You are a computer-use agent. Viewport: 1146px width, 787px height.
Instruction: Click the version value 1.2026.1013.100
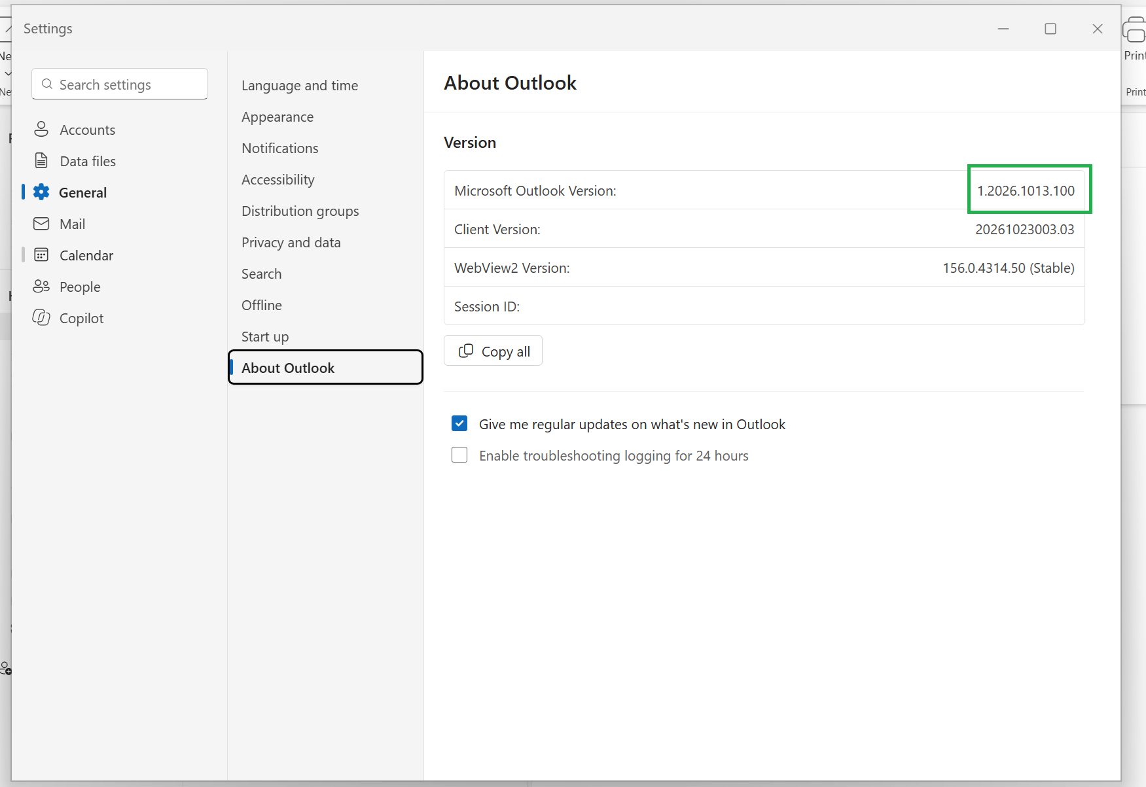coord(1026,191)
